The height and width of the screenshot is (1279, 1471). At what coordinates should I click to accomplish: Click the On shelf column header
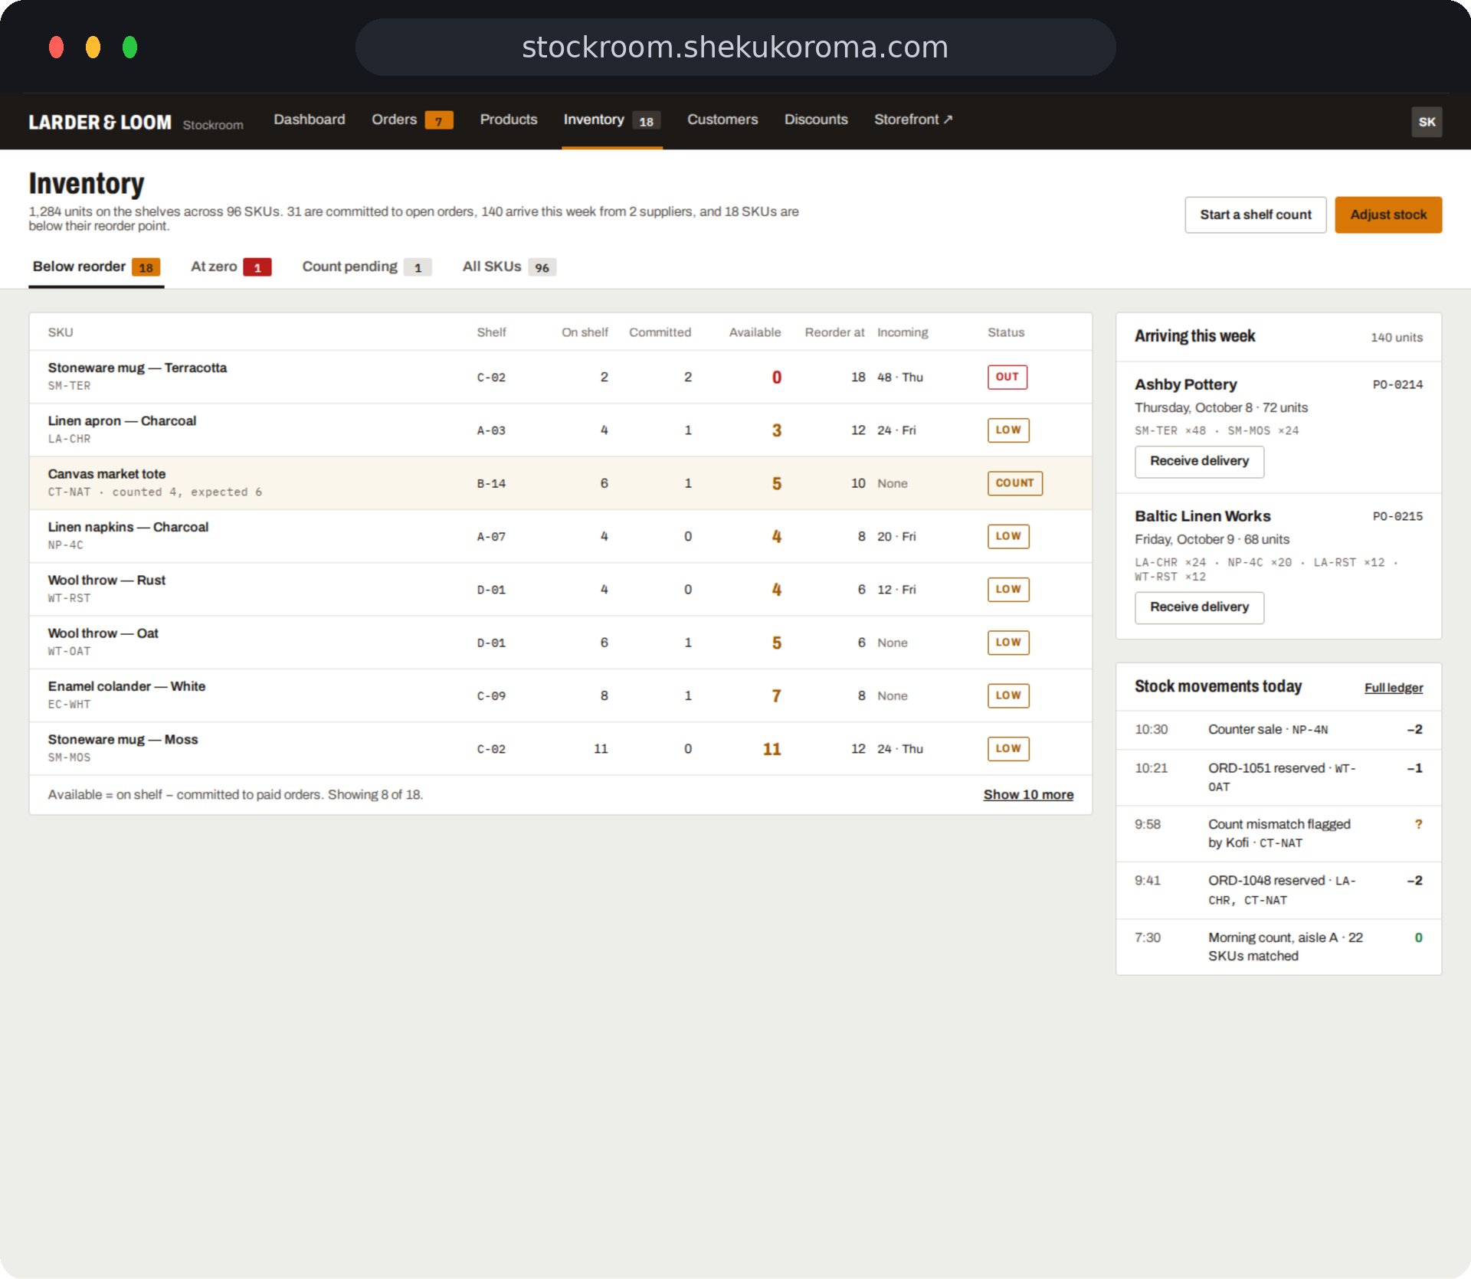585,332
